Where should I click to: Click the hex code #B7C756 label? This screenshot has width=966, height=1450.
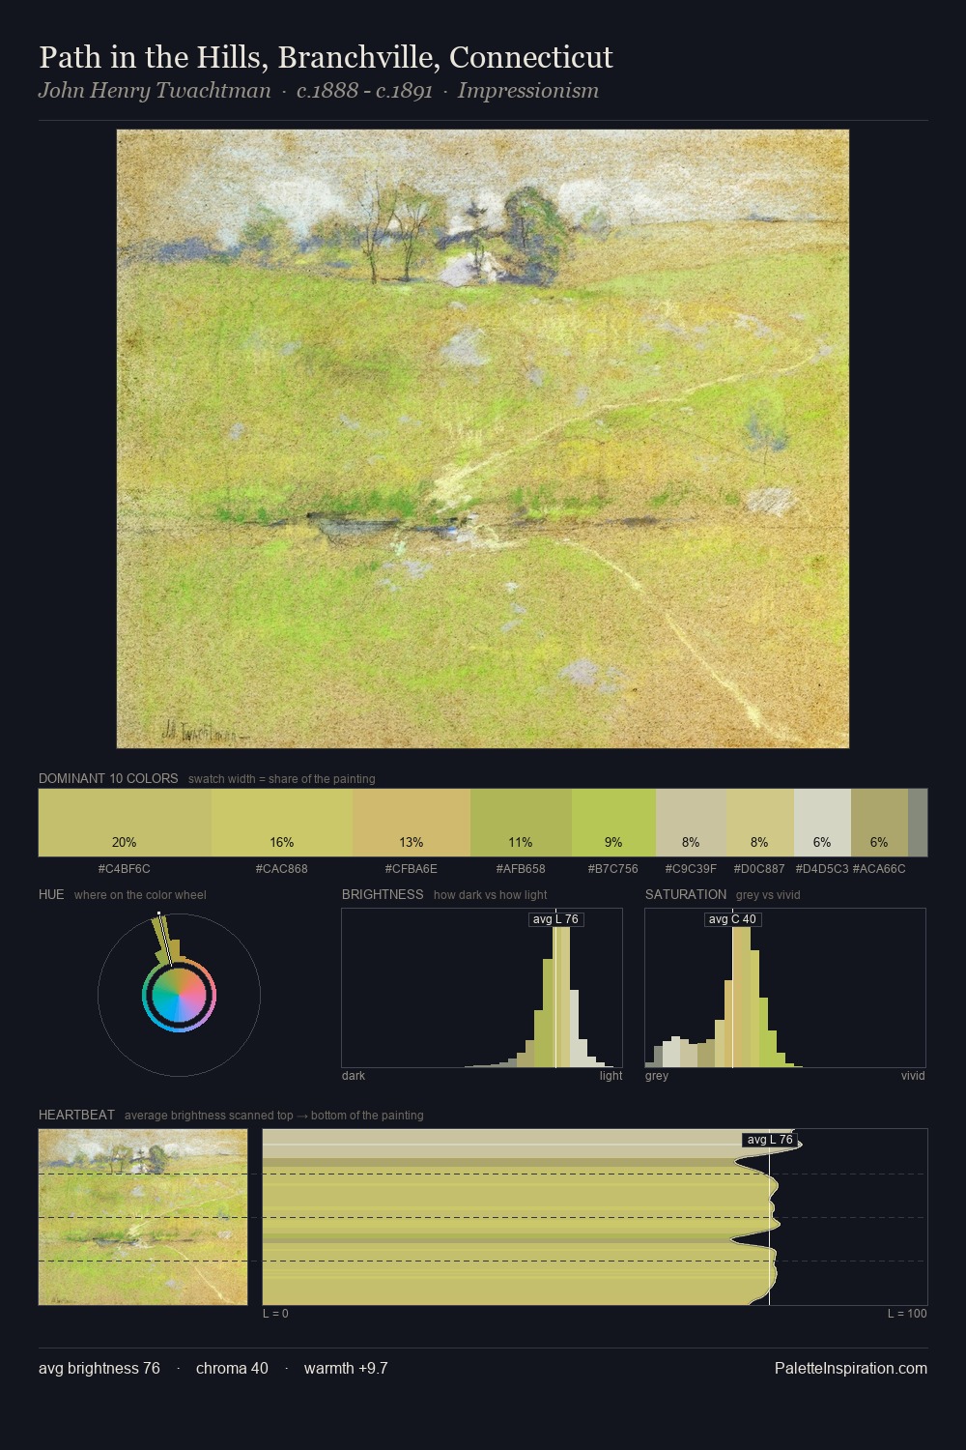click(x=613, y=869)
